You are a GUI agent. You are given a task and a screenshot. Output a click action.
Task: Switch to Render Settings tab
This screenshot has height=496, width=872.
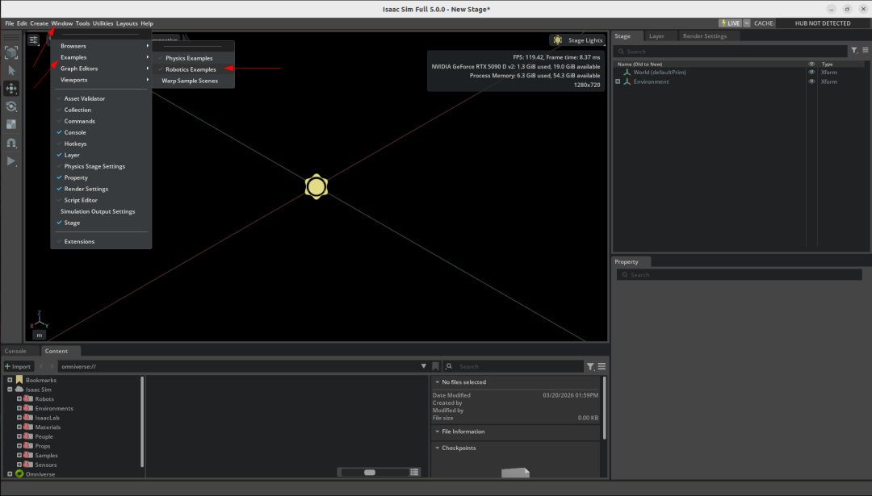pos(705,36)
